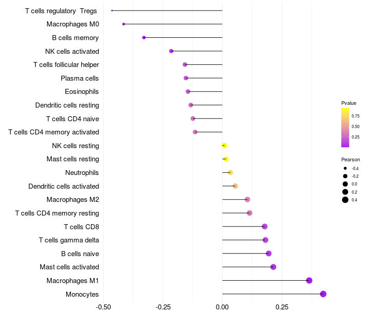The width and height of the screenshot is (365, 319).
Task: Select the Macrophages M1 lollipop dot
Action: 309,280
